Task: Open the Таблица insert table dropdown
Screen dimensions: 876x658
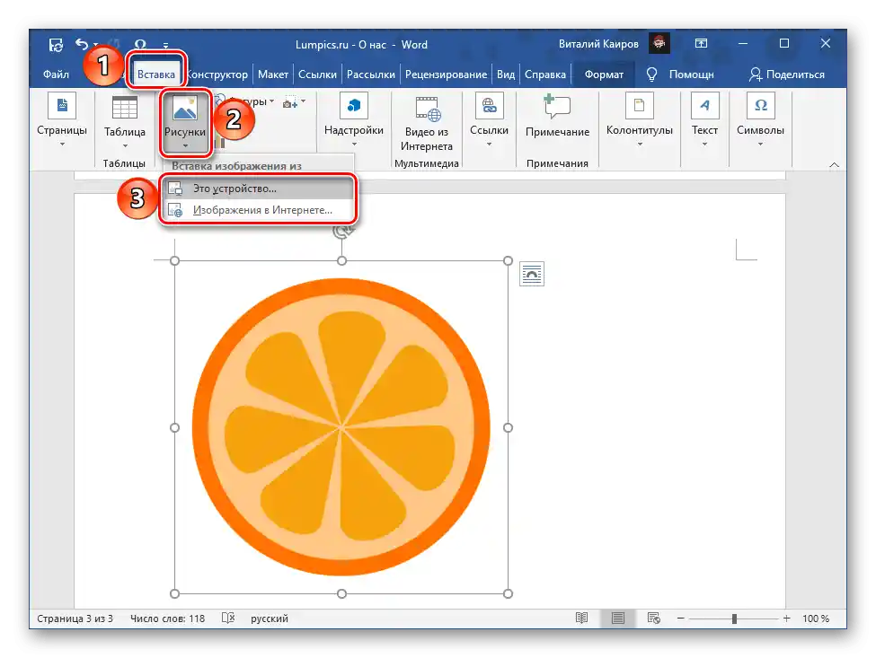Action: [x=125, y=122]
